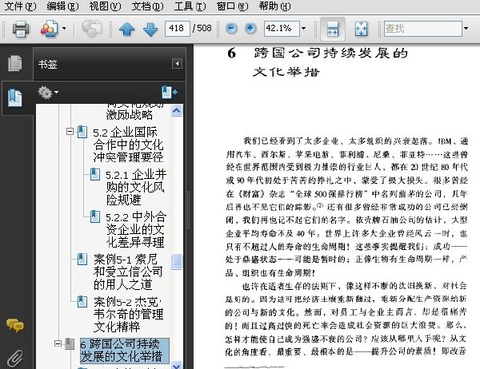
Task: Open the search options dropdown arrow
Action: tap(466, 29)
